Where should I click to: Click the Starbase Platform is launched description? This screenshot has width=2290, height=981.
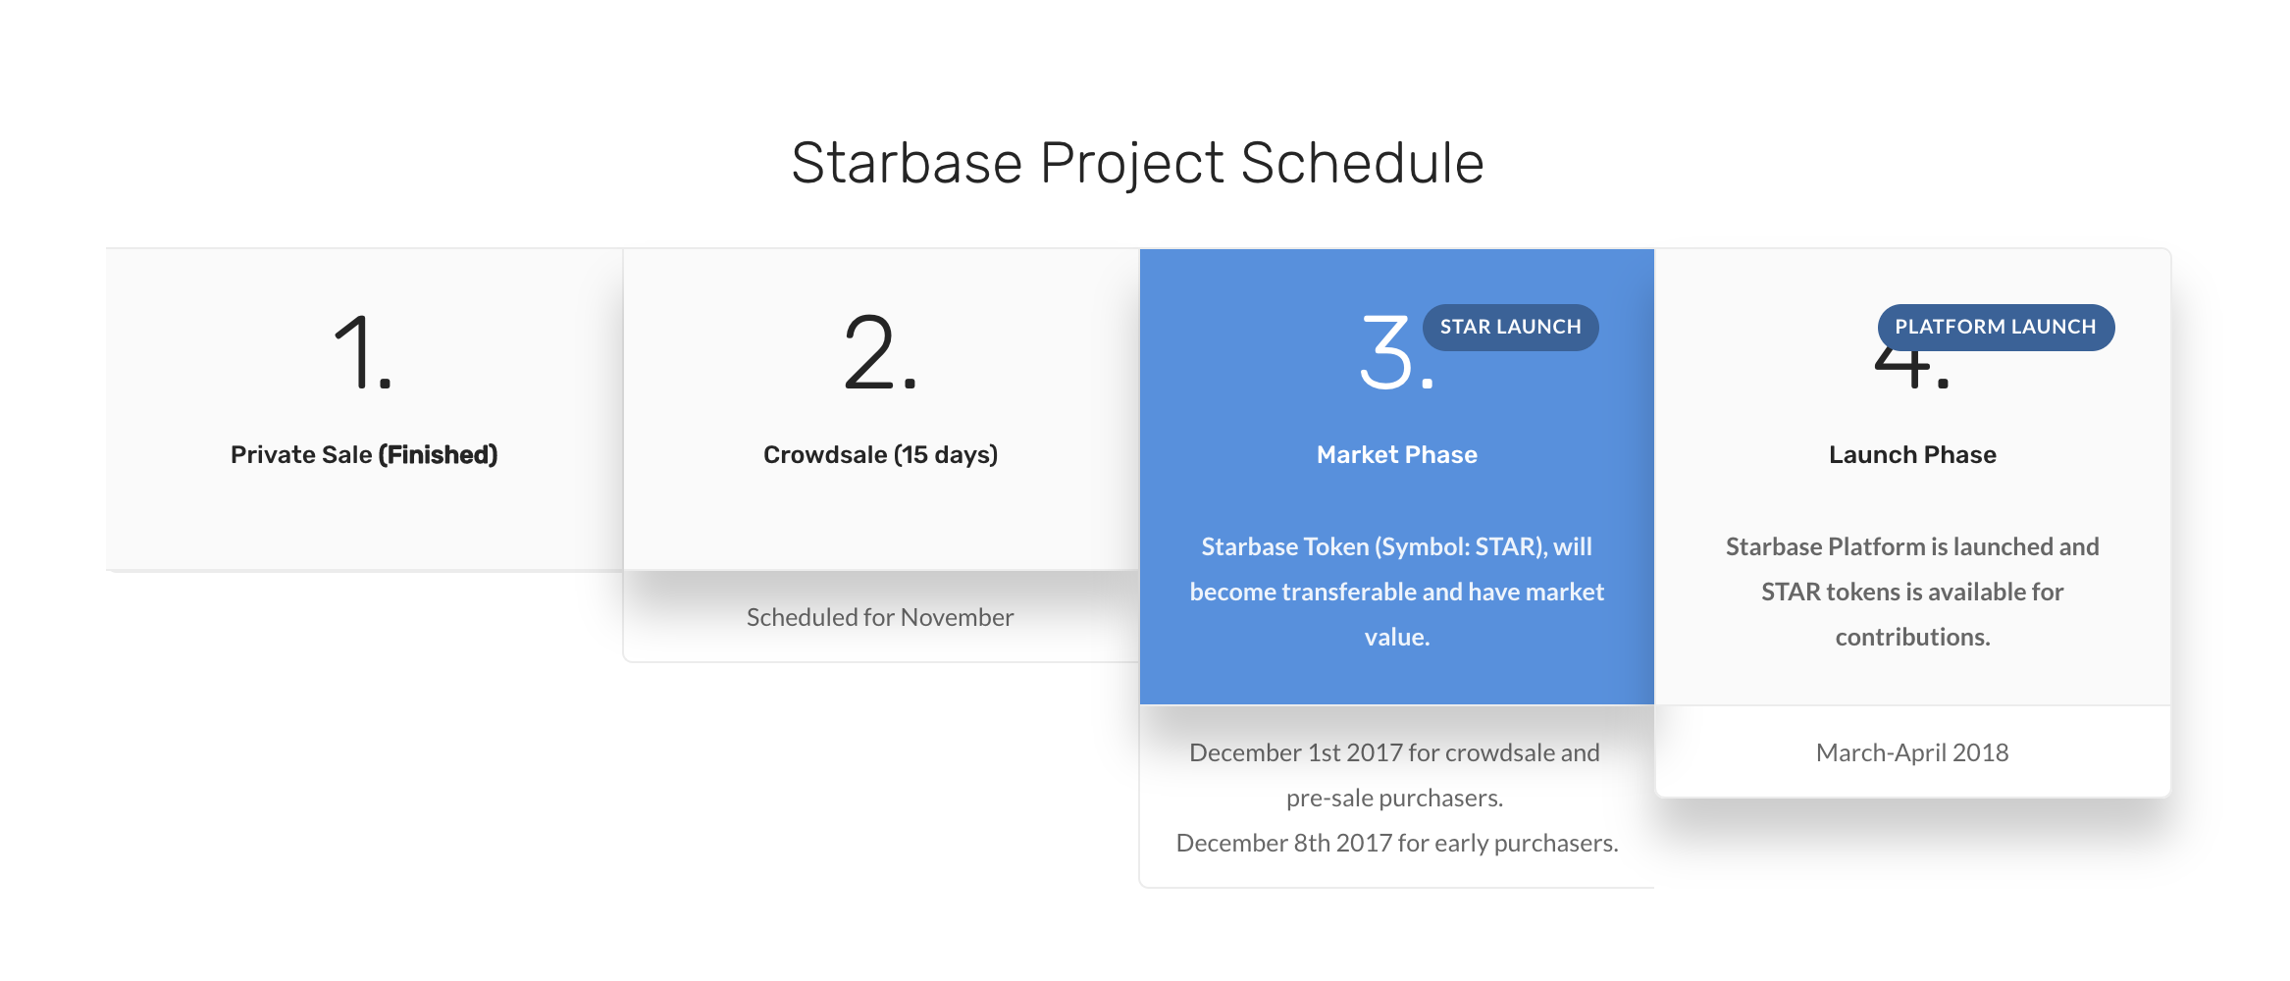click(x=1912, y=592)
